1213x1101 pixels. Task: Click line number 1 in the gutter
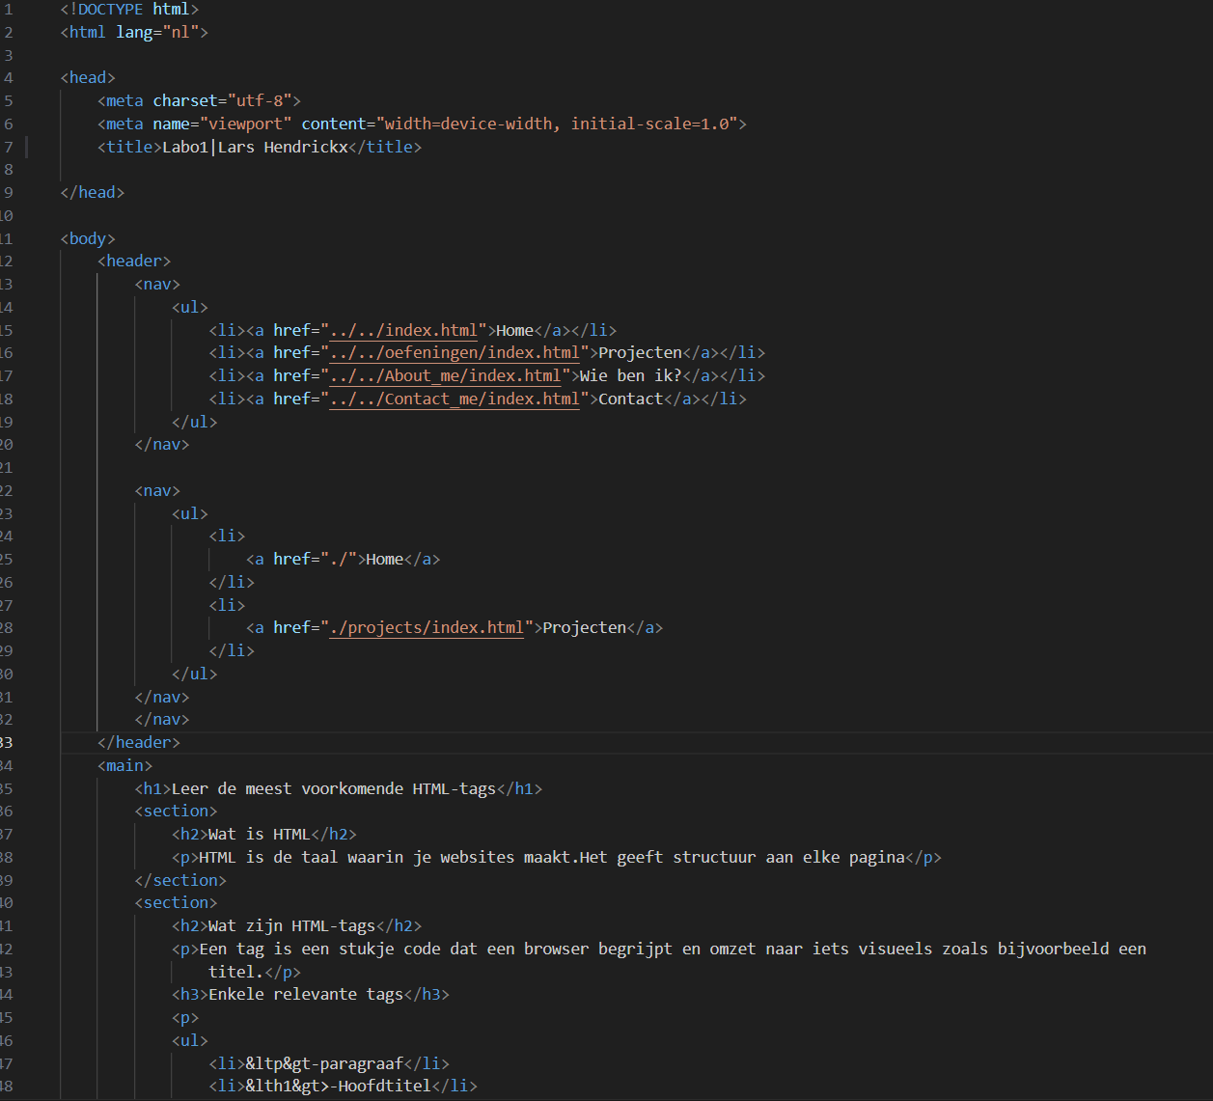[9, 10]
